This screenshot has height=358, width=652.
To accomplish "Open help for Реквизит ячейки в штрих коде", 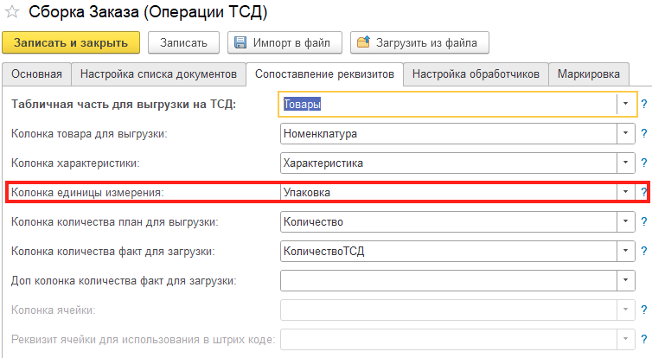I will click(x=644, y=339).
